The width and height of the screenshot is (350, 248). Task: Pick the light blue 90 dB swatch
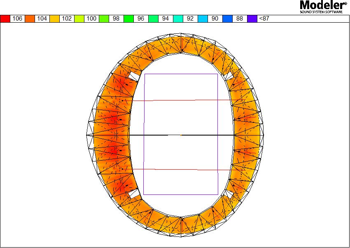(x=203, y=19)
